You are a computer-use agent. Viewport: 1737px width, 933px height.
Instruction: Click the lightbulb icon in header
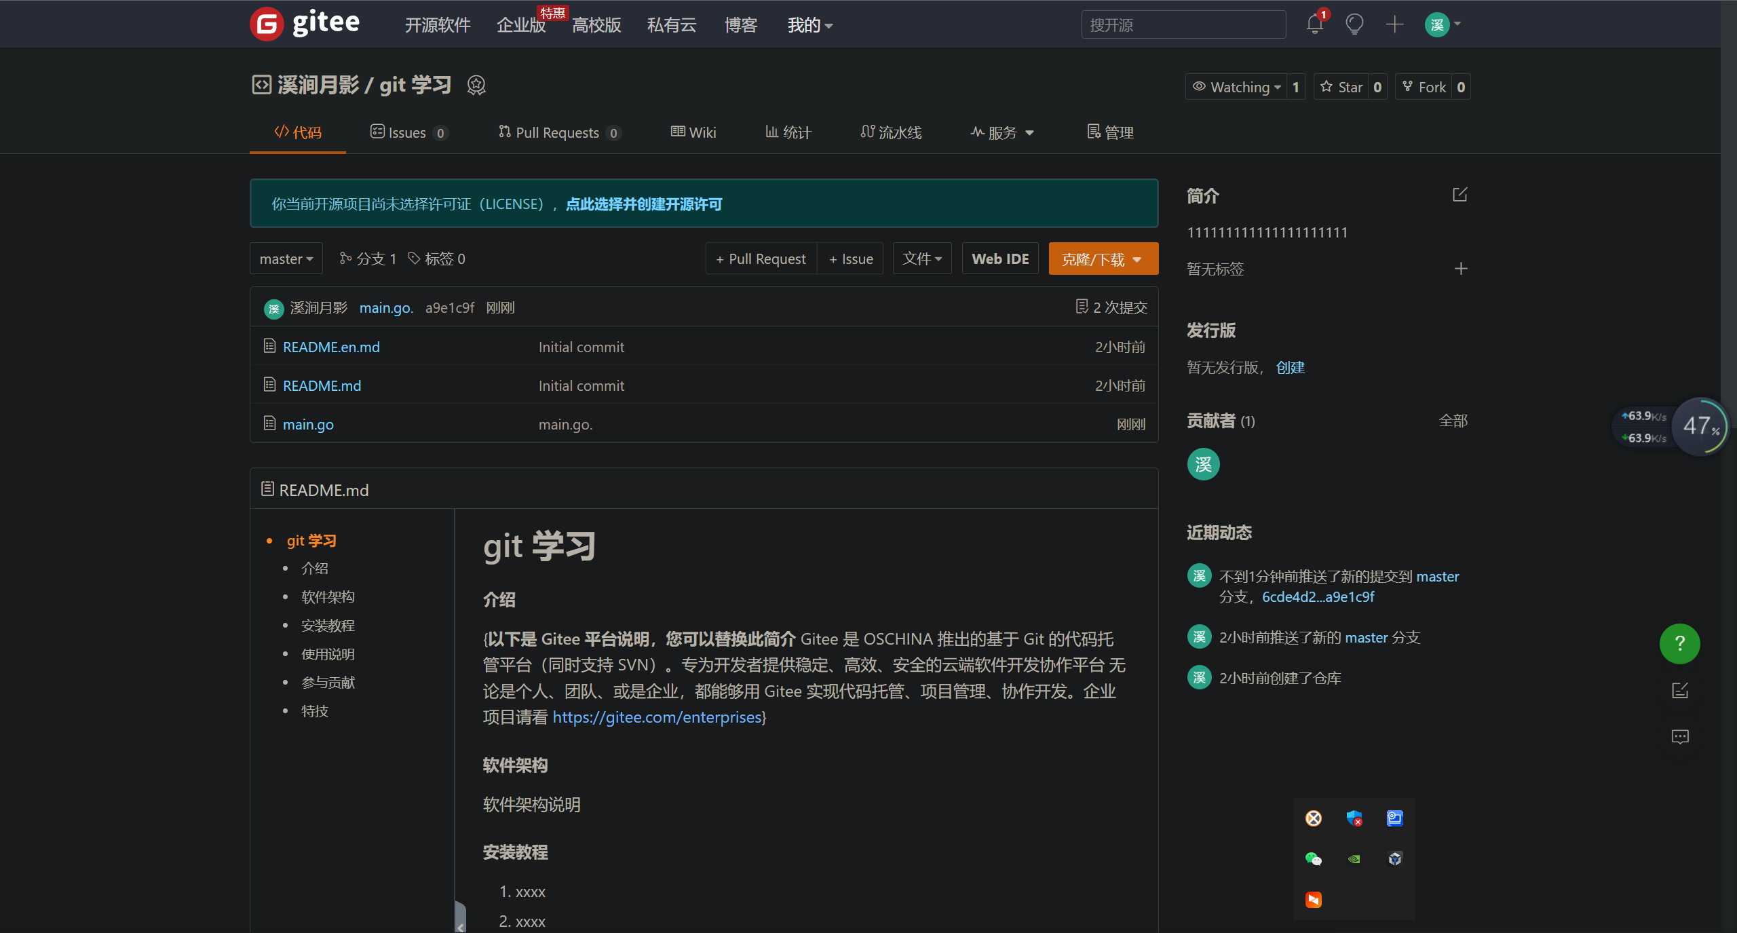tap(1354, 25)
